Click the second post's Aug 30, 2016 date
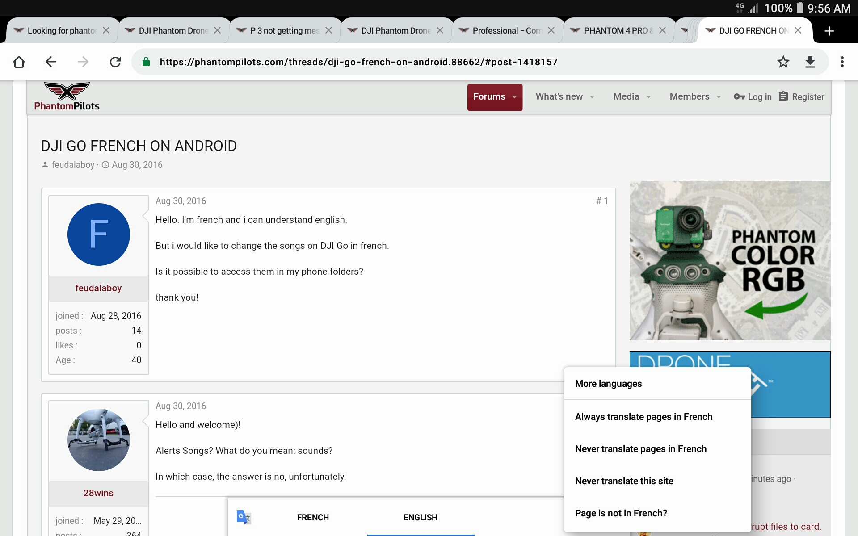This screenshot has width=858, height=536. pyautogui.click(x=181, y=406)
